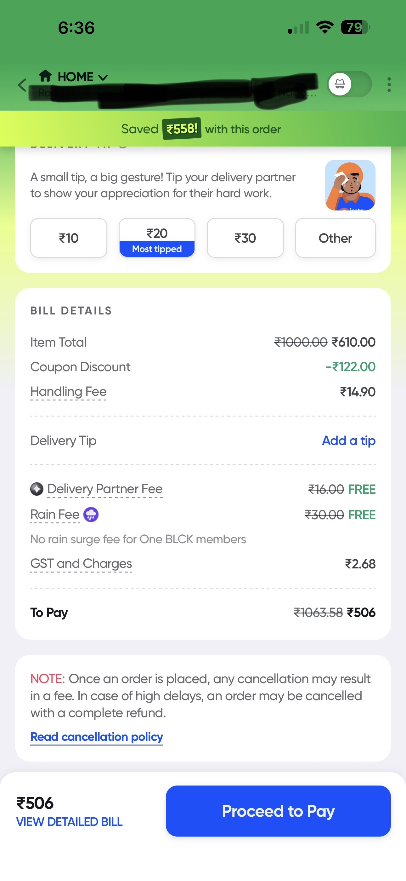
Task: Tap the One BLCK badge icon
Action: 37,489
